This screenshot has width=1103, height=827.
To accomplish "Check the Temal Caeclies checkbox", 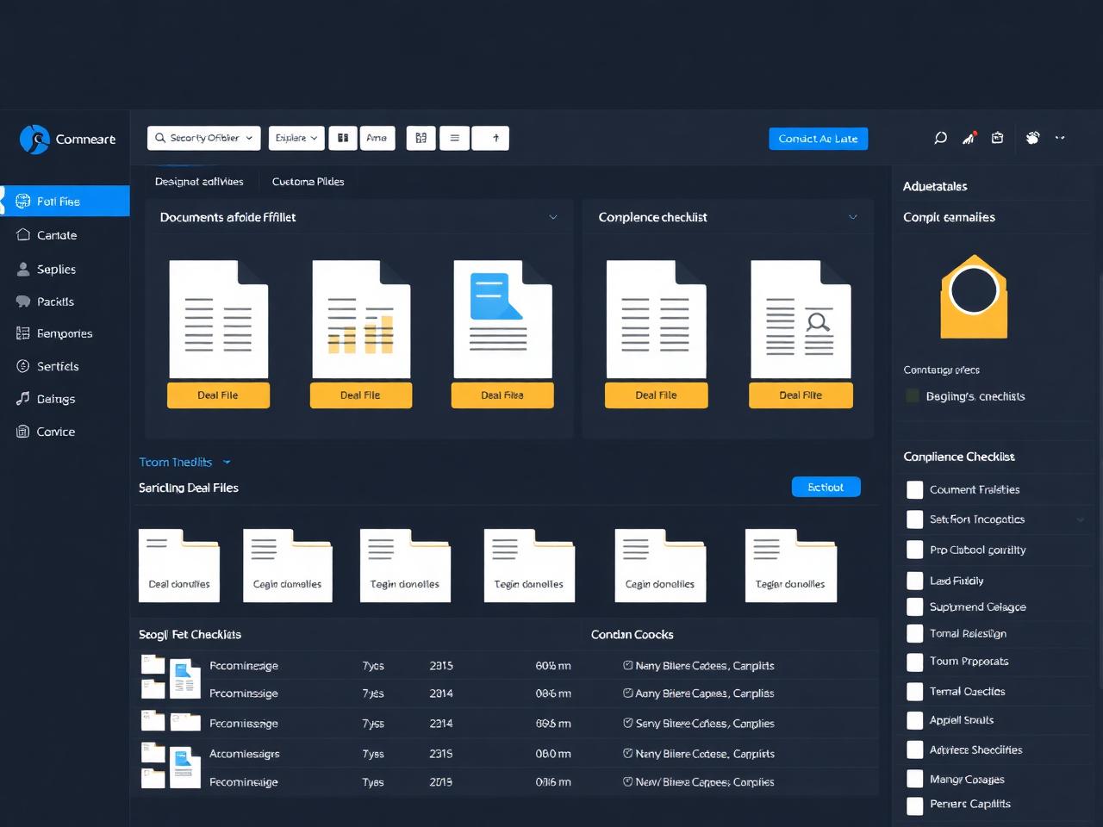I will point(915,692).
